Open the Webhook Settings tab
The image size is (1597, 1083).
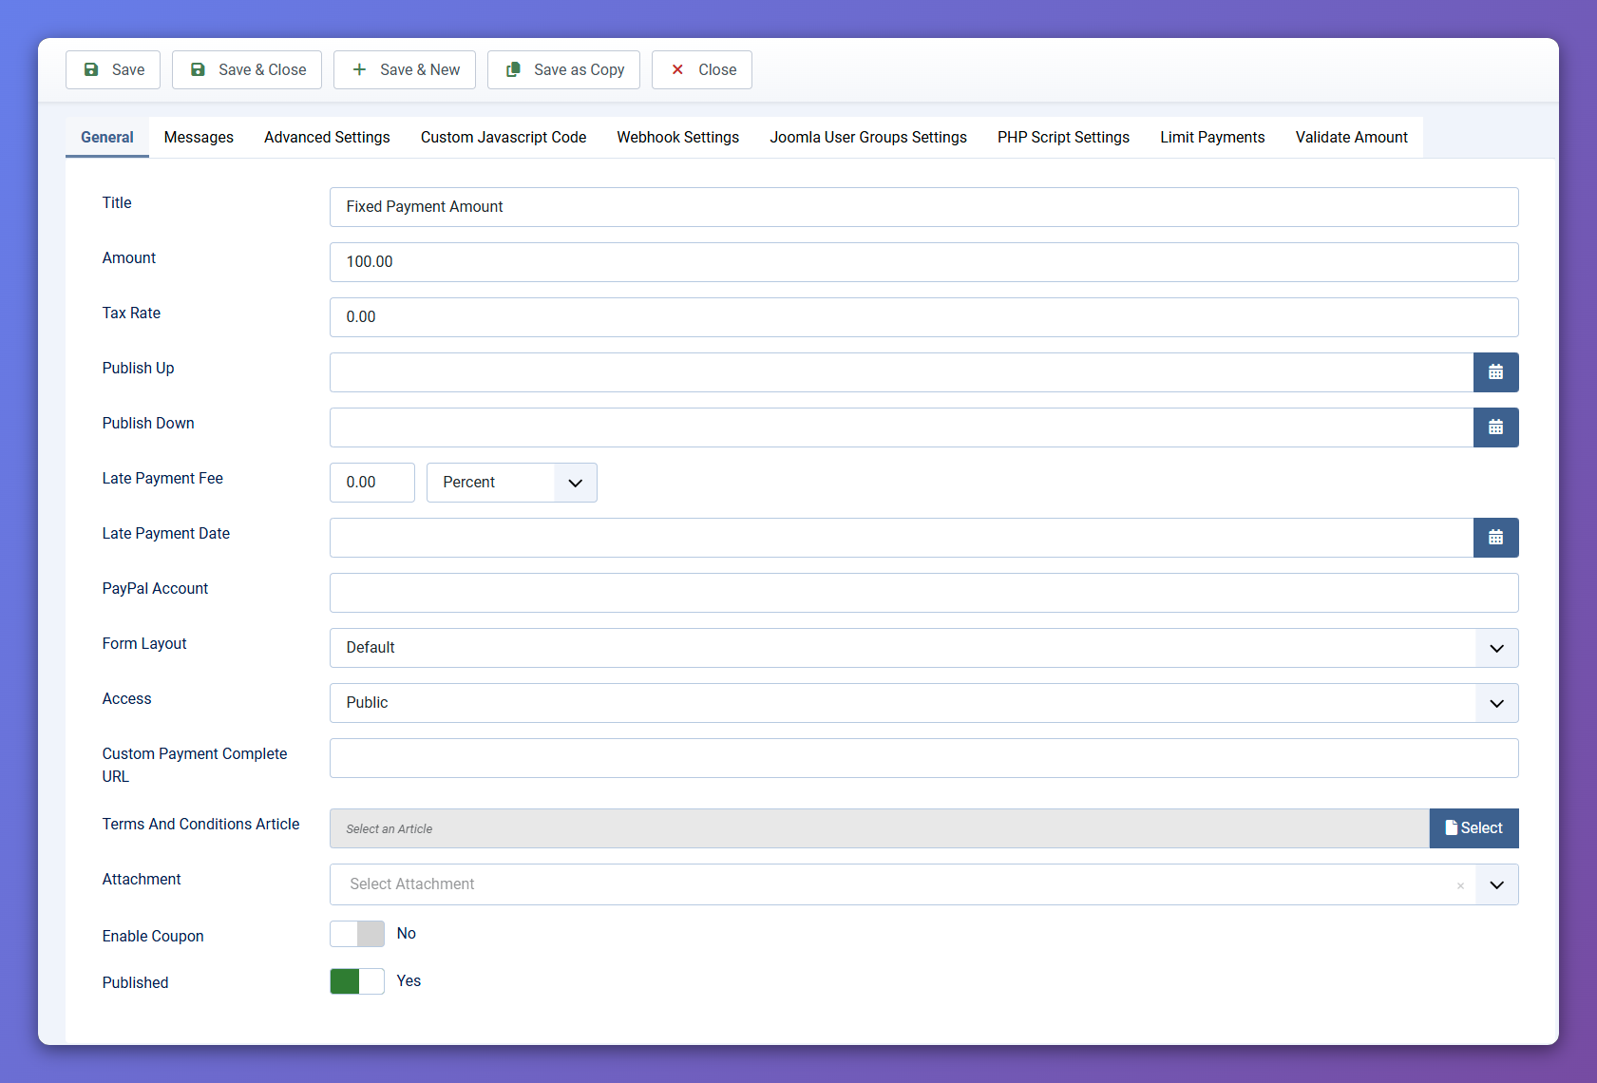tap(677, 137)
